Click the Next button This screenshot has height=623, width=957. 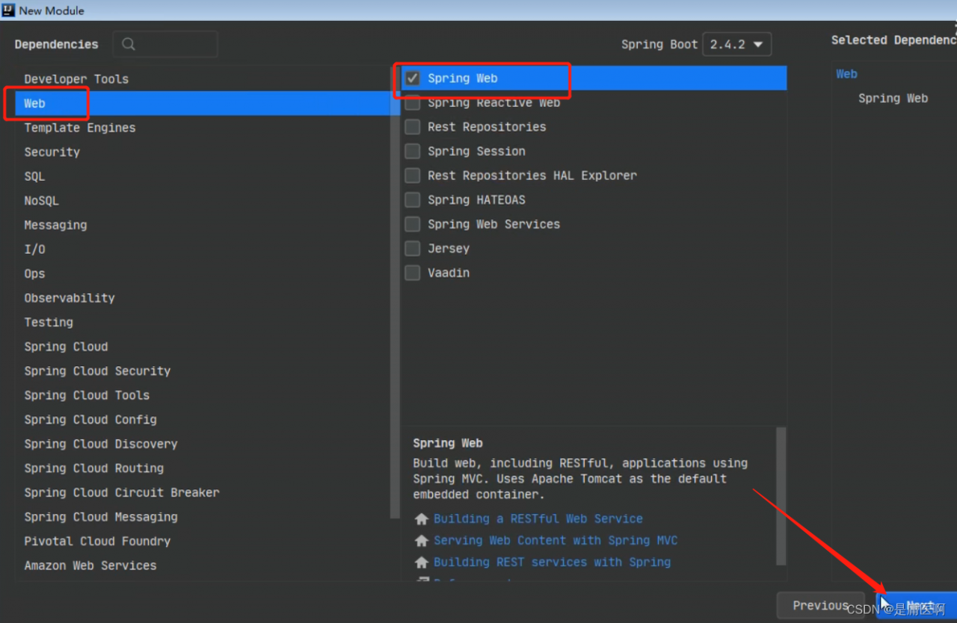coord(917,606)
